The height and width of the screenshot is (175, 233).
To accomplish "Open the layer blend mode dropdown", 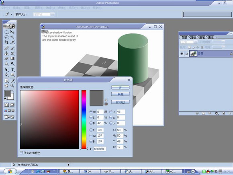I will tap(189, 42).
